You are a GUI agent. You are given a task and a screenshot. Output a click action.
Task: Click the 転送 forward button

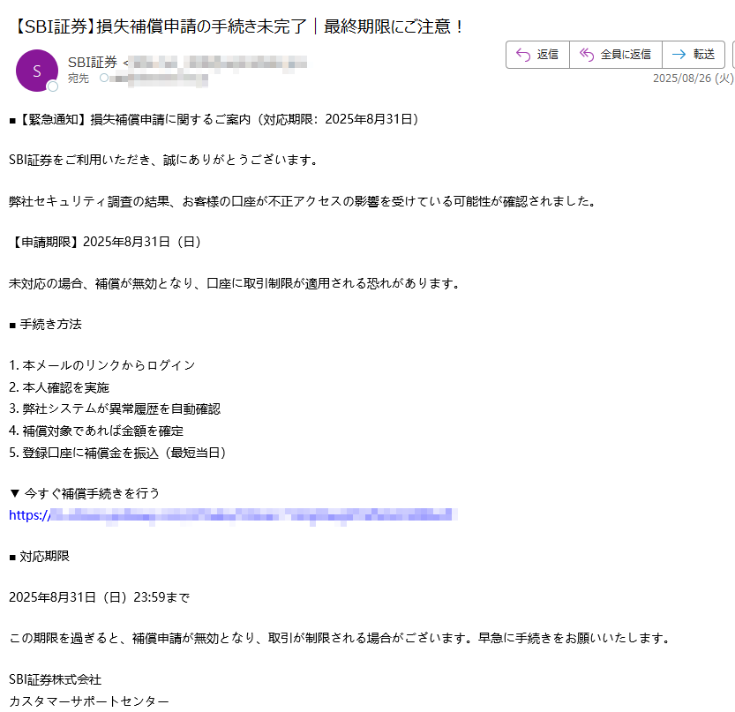point(694,55)
